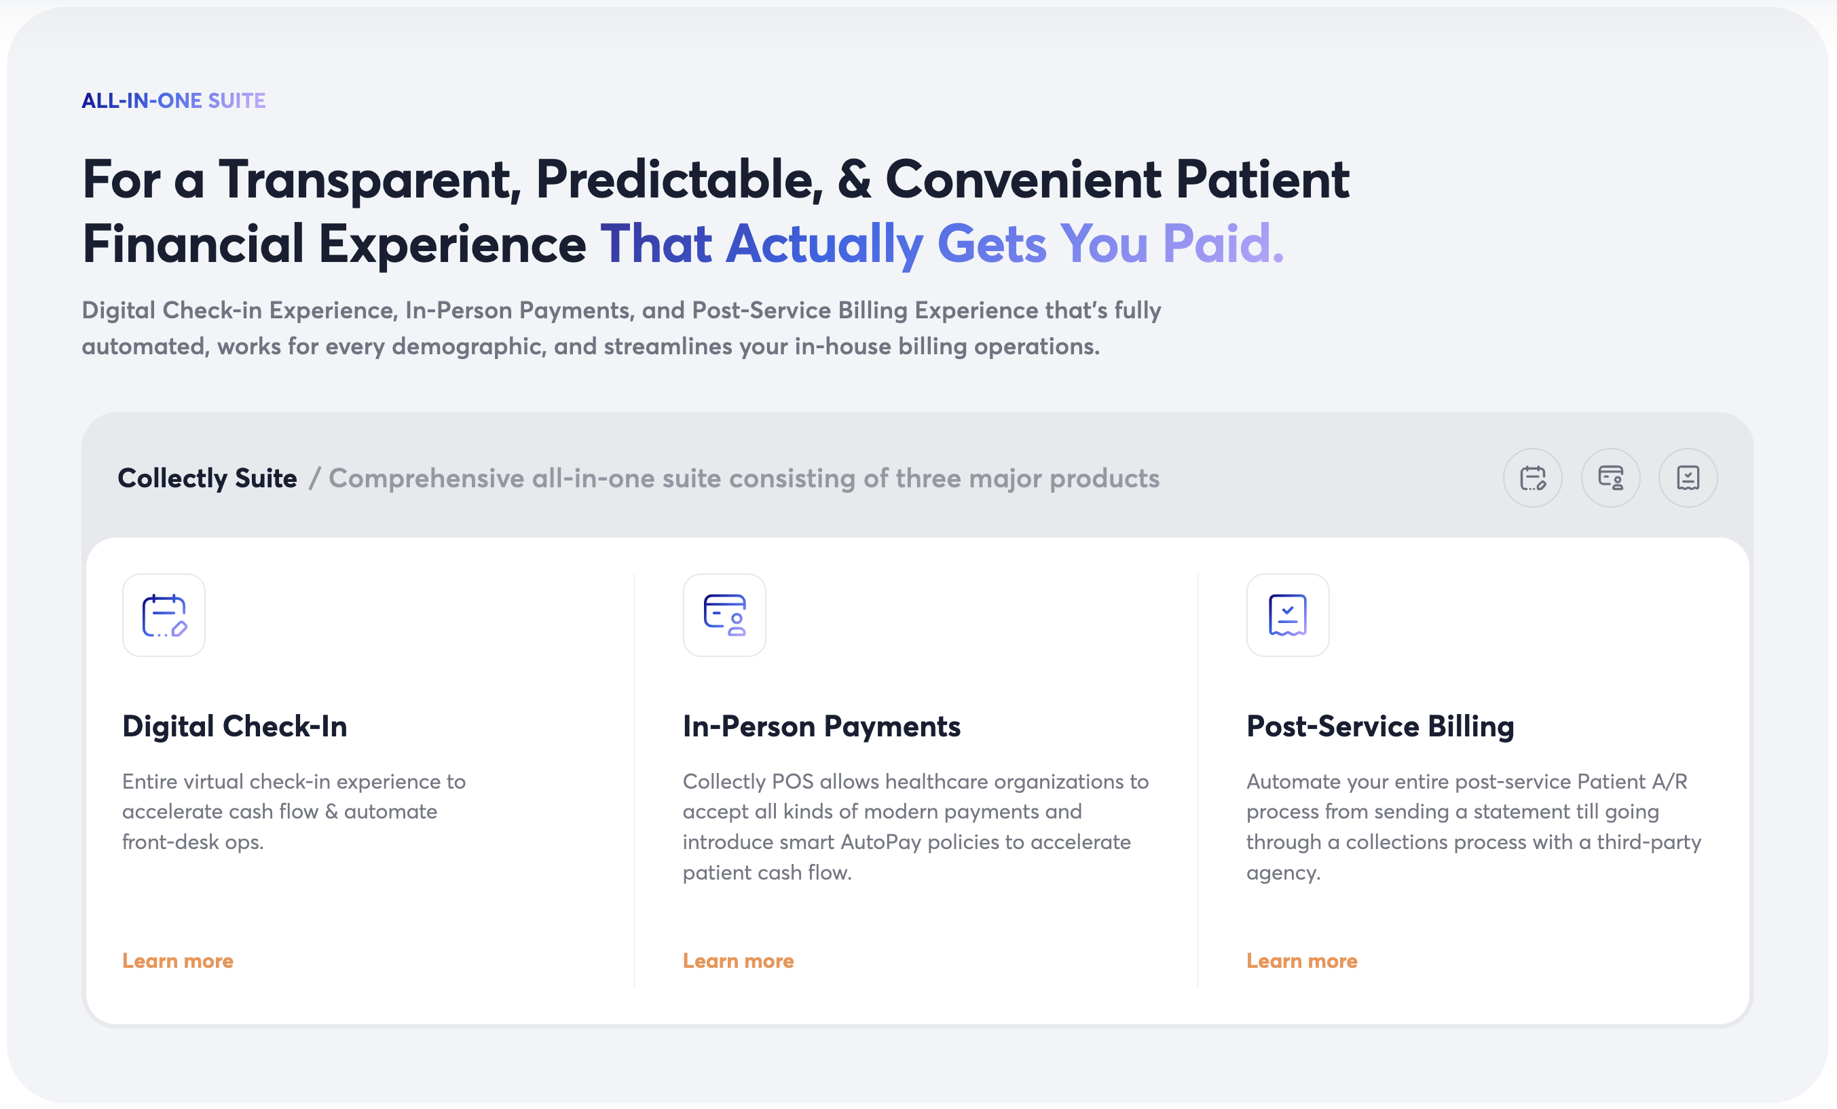Click the calendar icon above Digital Check-In title
The image size is (1837, 1109).
164,615
